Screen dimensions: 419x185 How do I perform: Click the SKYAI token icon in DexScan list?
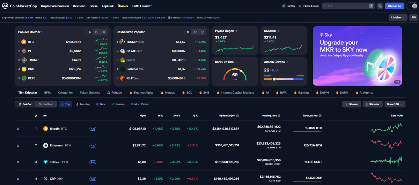123,51
